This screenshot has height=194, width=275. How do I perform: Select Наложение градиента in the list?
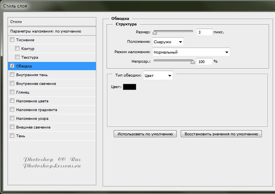point(37,109)
